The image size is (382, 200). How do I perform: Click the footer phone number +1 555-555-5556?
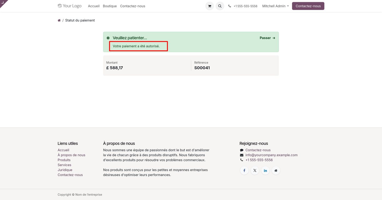pyautogui.click(x=259, y=160)
